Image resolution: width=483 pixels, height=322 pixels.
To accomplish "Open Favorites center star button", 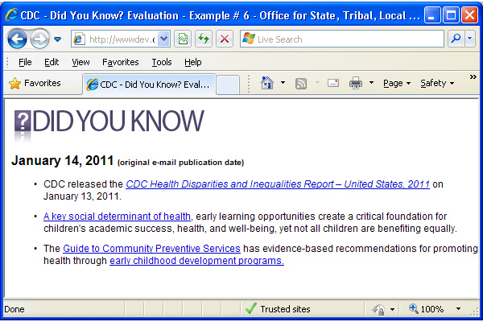I will point(35,83).
